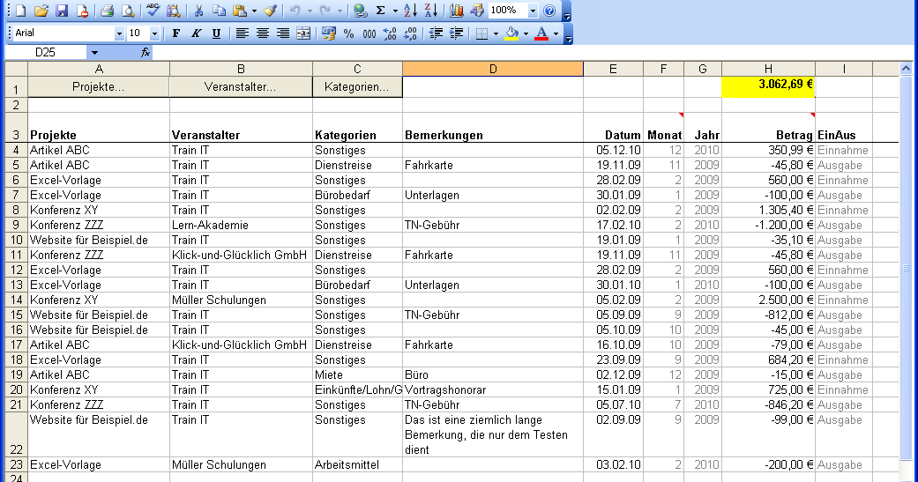Apply the yellow fill color bucket
This screenshot has height=482, width=918.
click(511, 33)
